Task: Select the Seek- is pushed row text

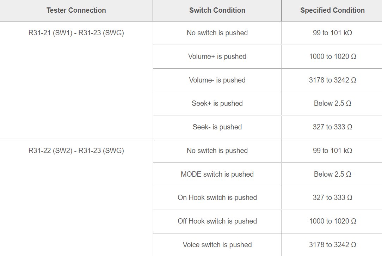Action: (x=217, y=127)
